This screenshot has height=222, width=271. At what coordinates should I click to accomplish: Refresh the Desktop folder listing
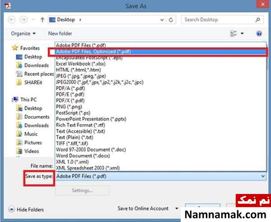click(x=171, y=20)
